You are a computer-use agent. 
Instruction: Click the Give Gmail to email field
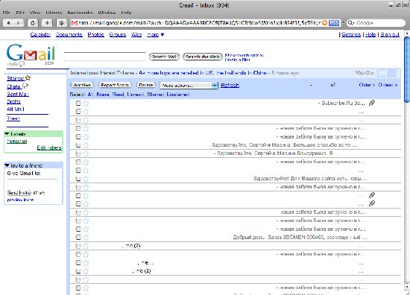[x=32, y=183]
